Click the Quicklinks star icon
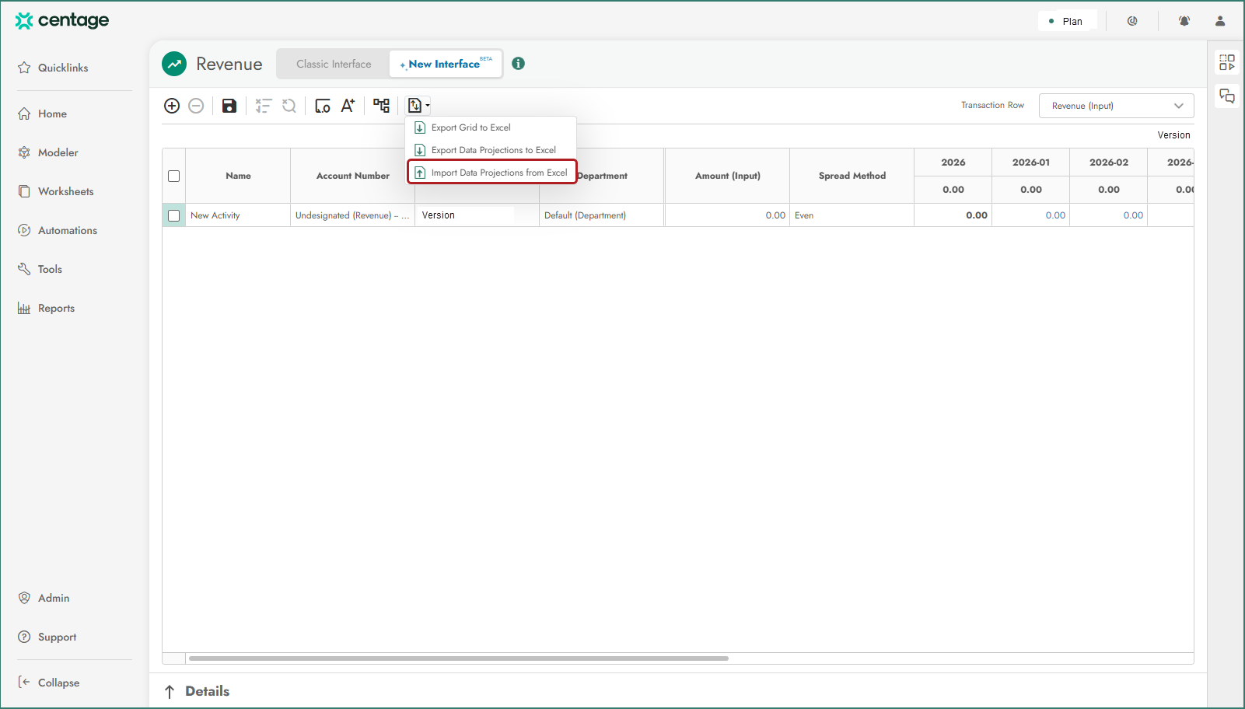1245x709 pixels. coord(24,68)
